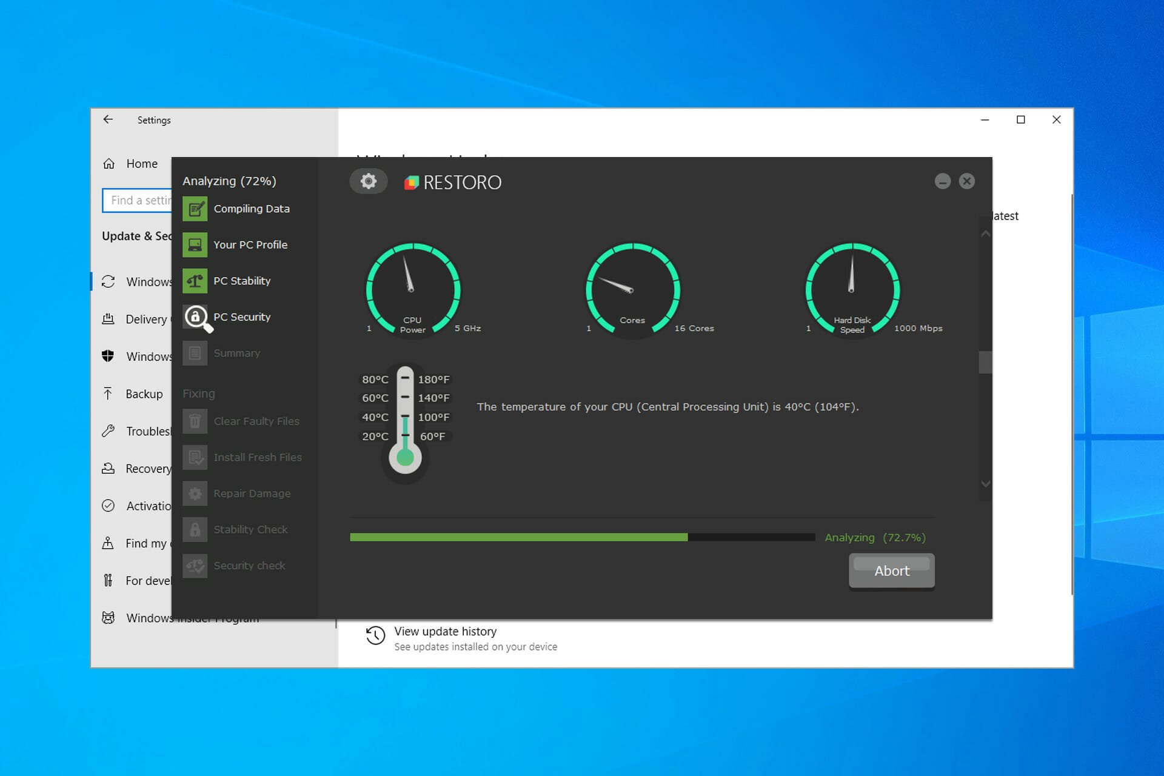1164x776 pixels.
Task: Open Recovery in Settings sidebar
Action: pos(136,469)
